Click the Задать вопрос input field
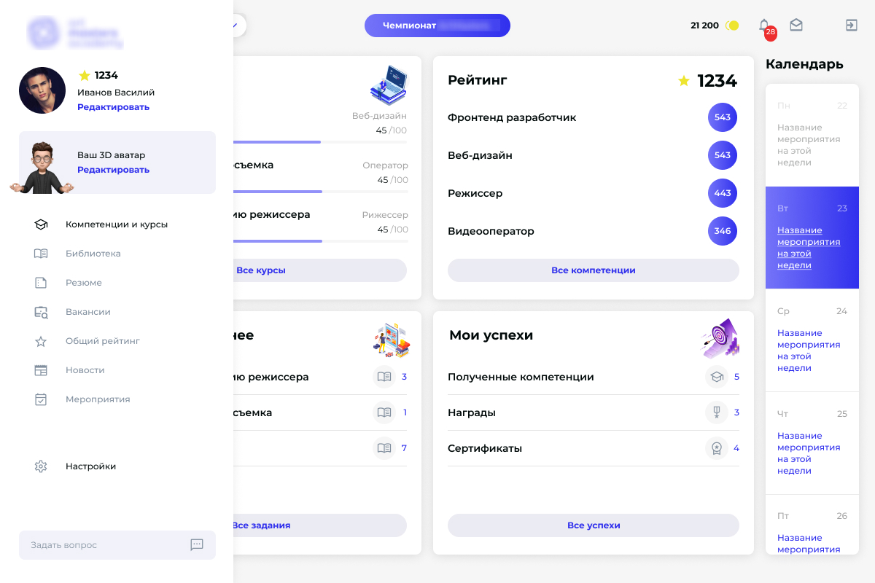The height and width of the screenshot is (583, 875). [102, 545]
